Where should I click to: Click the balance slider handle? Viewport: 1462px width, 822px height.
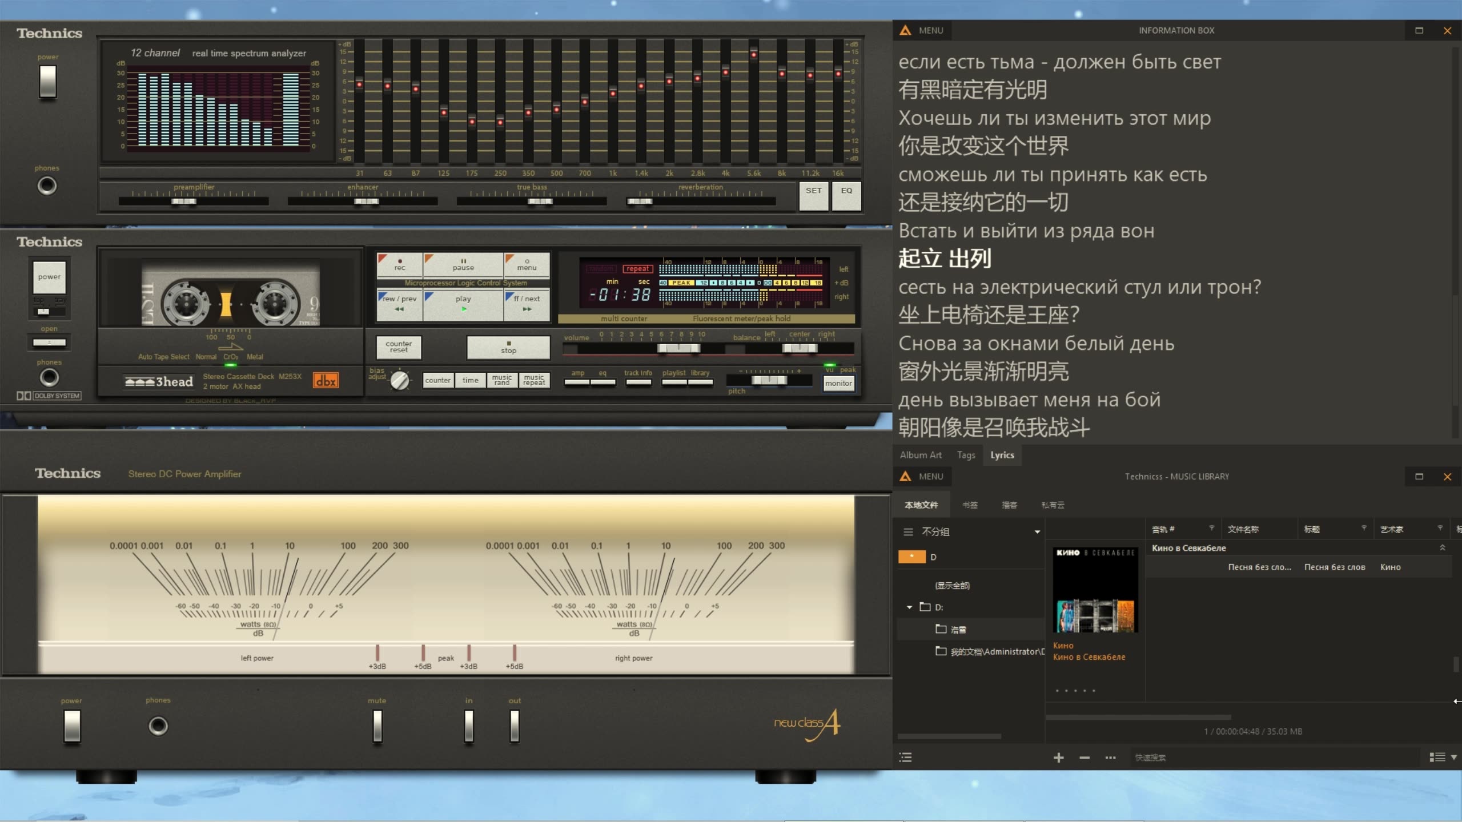(800, 348)
